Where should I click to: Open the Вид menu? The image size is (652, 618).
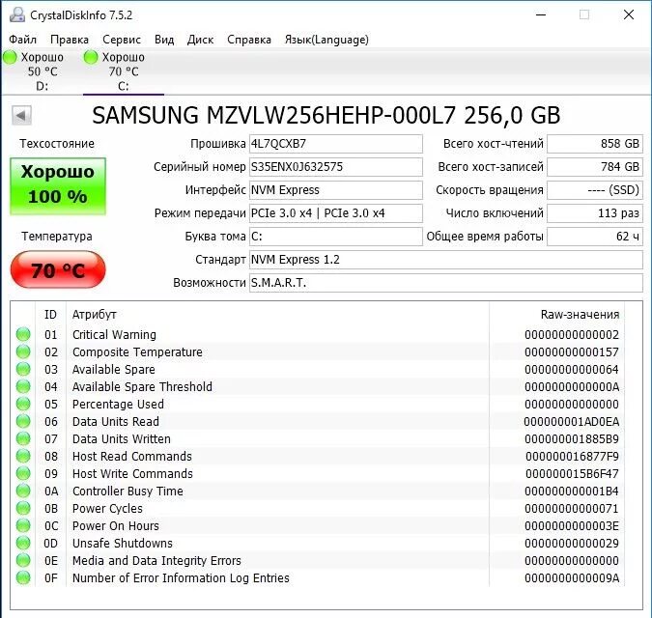click(x=164, y=40)
